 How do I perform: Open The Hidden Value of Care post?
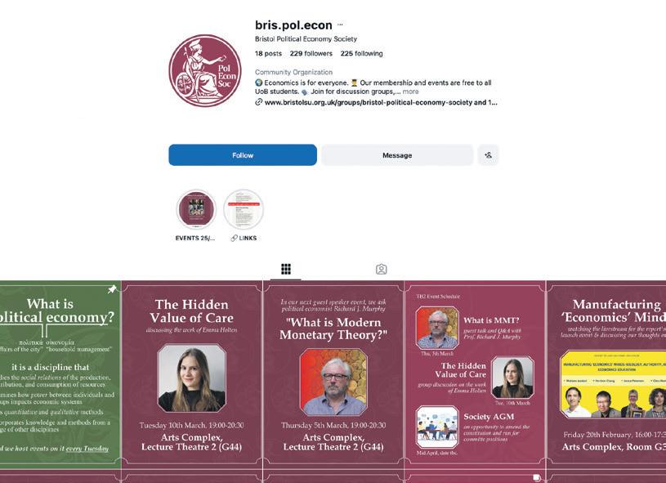(x=191, y=374)
